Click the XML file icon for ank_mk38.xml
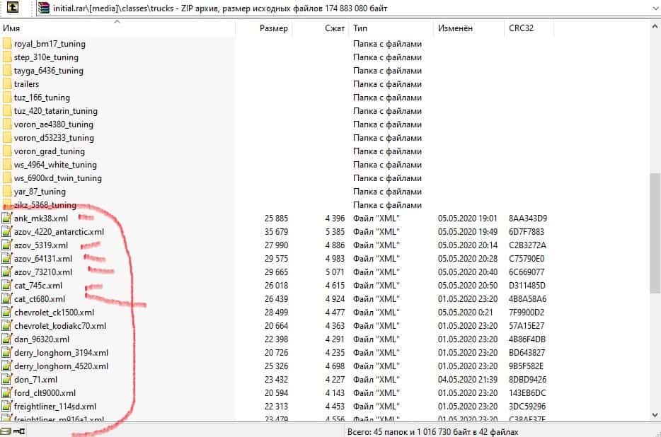Image resolution: width=661 pixels, height=437 pixels. coord(7,218)
